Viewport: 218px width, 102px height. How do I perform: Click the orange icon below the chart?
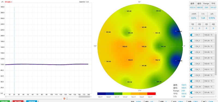tap(64, 98)
